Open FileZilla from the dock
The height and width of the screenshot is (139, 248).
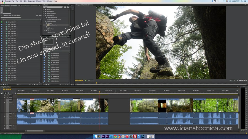click(135, 136)
